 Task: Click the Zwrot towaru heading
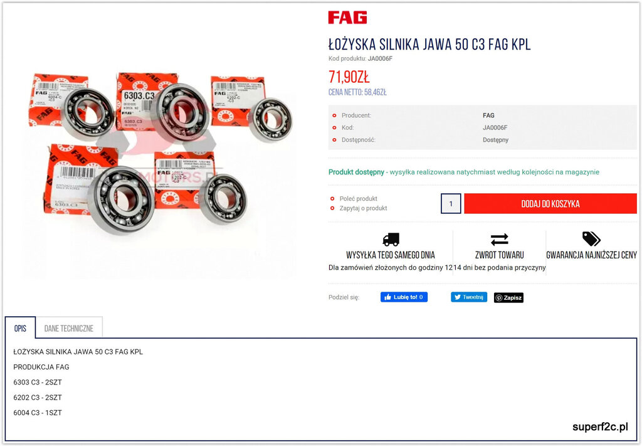(x=500, y=255)
